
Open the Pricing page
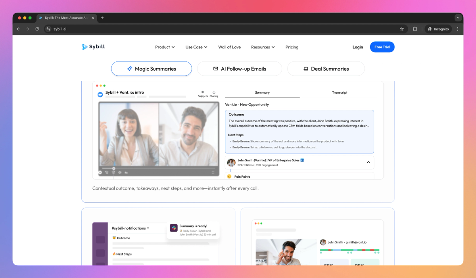point(292,47)
